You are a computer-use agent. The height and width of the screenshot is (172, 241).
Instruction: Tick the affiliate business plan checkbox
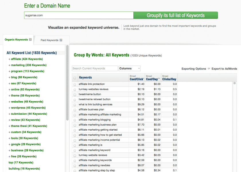75,110
